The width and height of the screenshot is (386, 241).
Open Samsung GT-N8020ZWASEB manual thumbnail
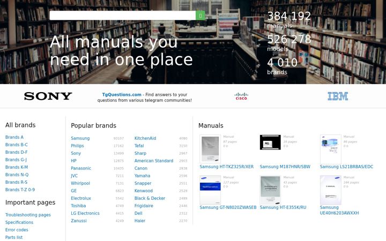pyautogui.click(x=210, y=190)
